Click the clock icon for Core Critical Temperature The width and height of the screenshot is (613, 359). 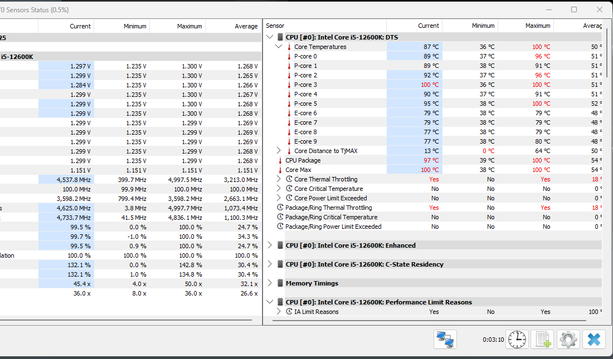pos(289,188)
